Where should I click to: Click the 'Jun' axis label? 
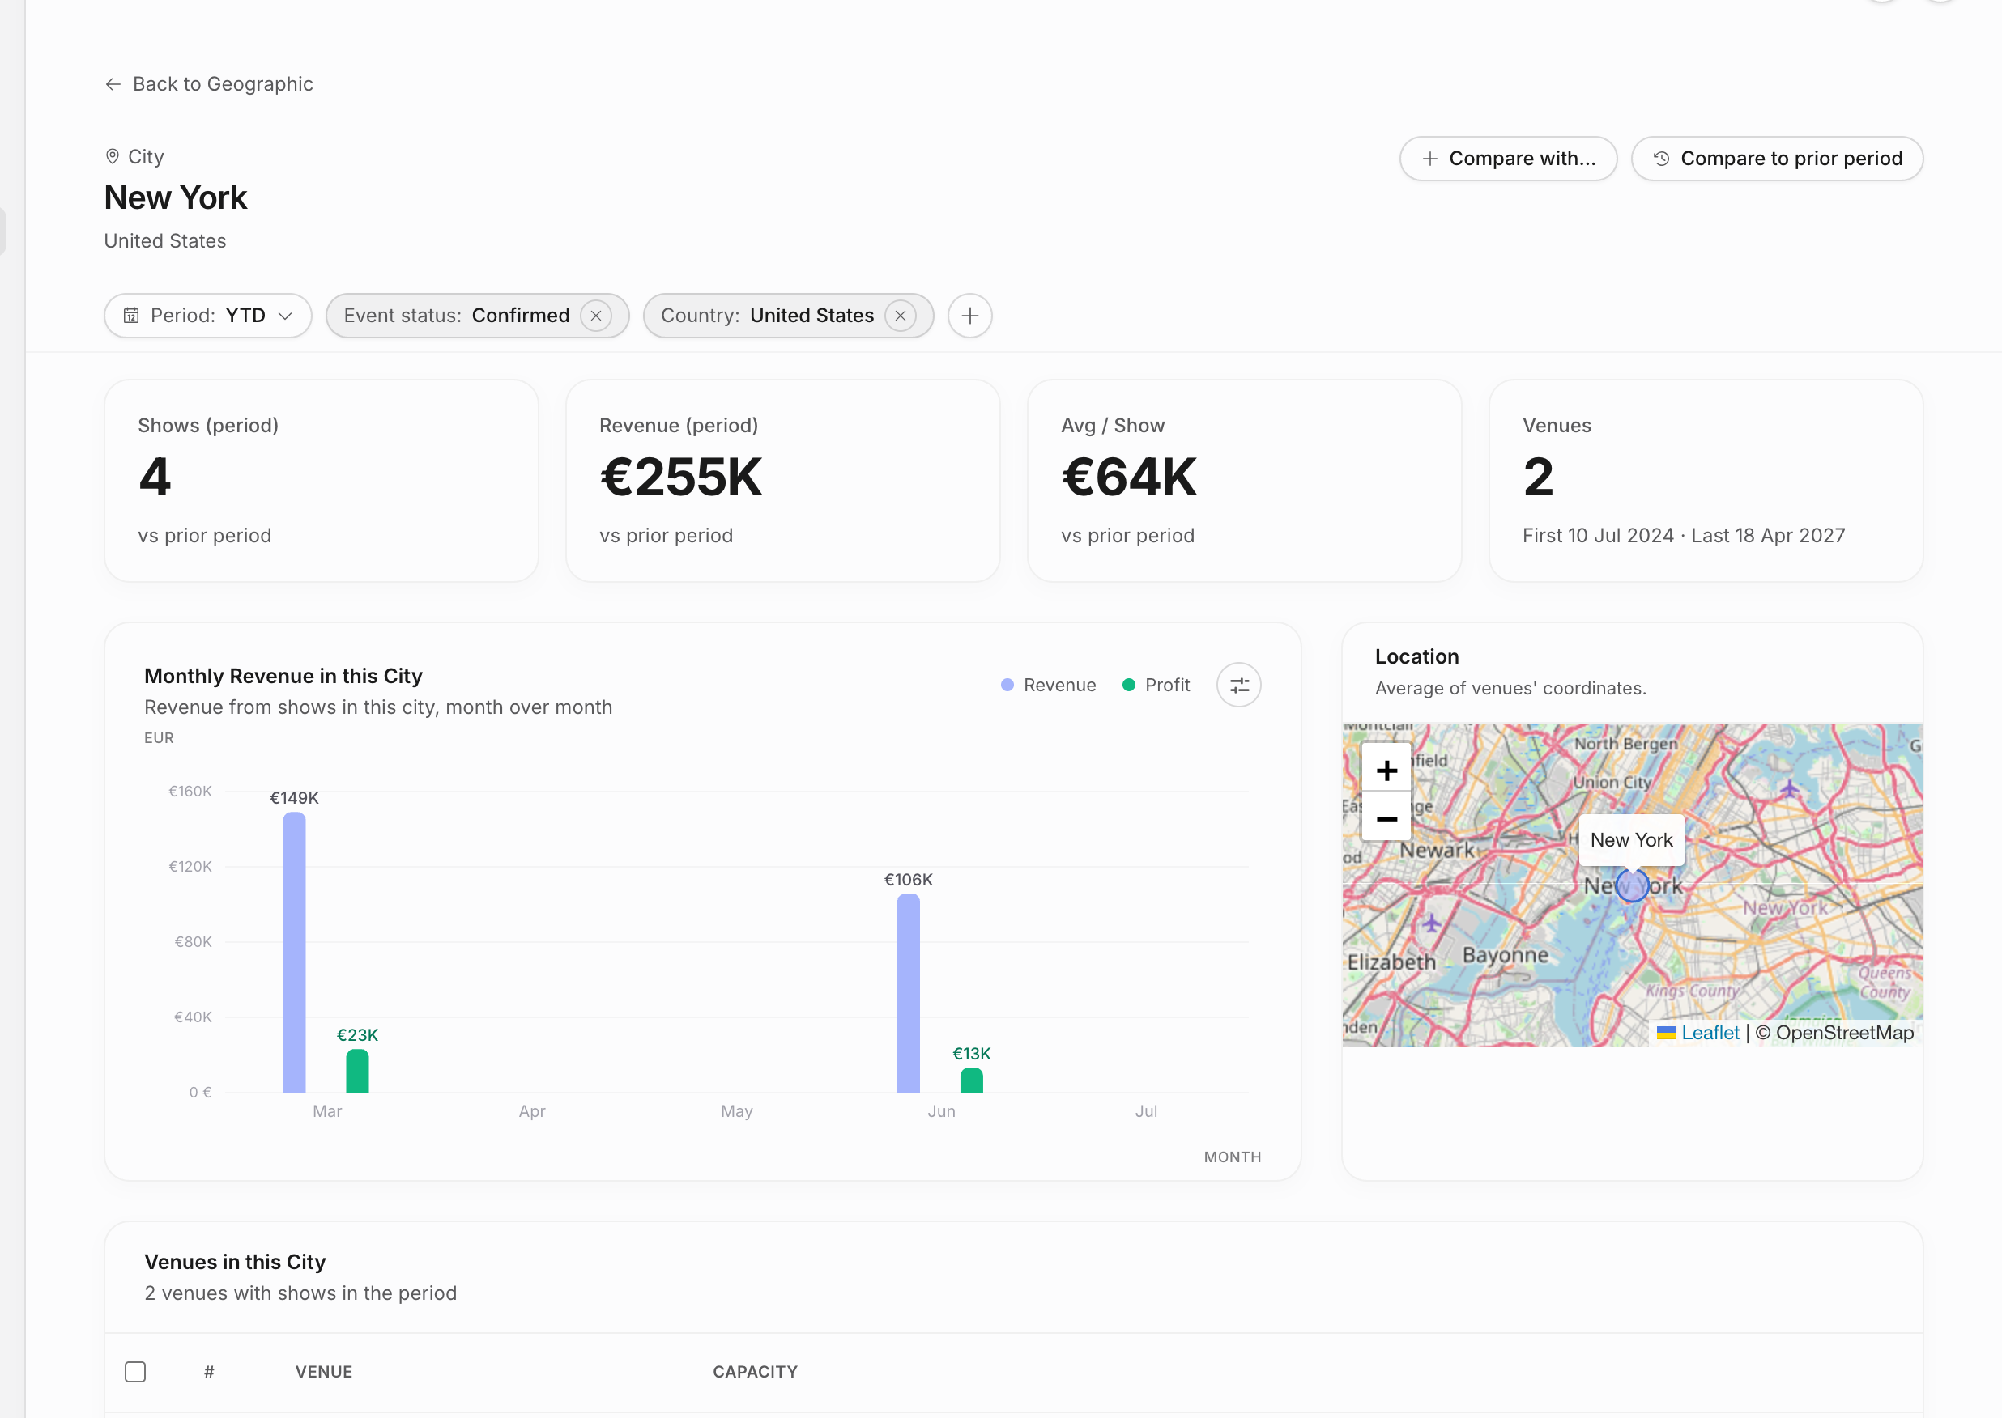(941, 1110)
